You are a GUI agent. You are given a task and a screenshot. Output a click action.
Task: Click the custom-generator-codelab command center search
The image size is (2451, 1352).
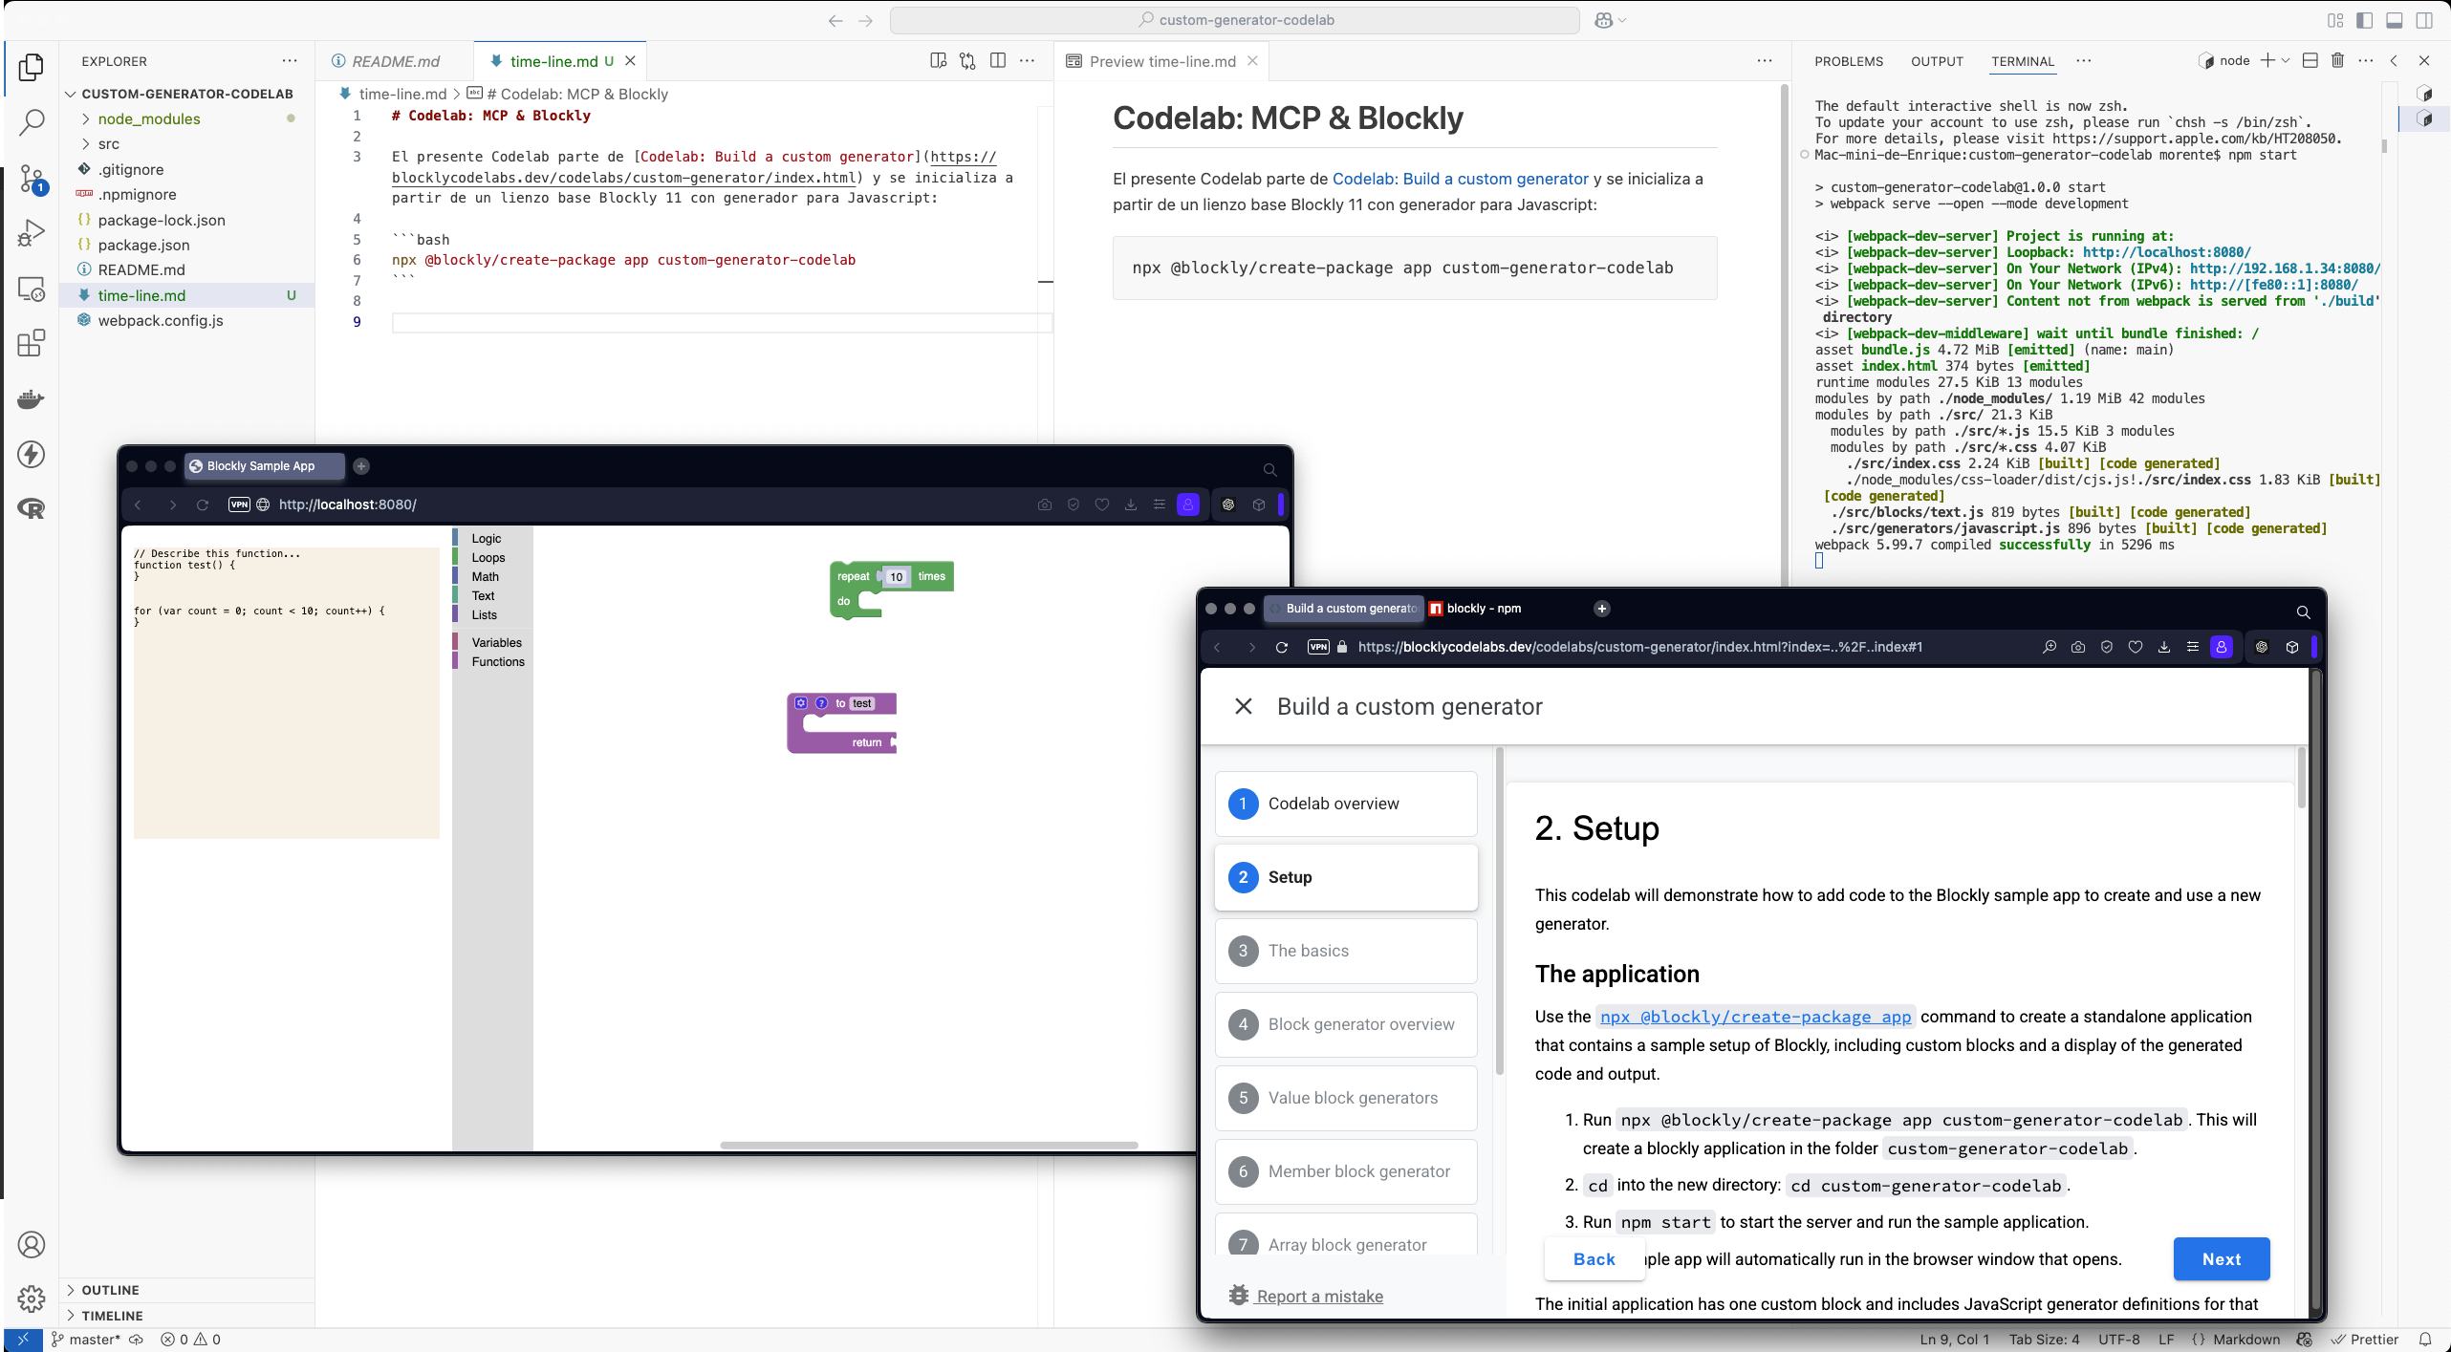tap(1235, 20)
